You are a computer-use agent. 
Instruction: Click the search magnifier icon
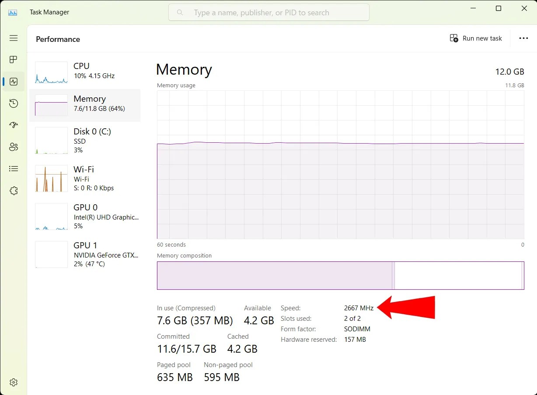point(180,12)
